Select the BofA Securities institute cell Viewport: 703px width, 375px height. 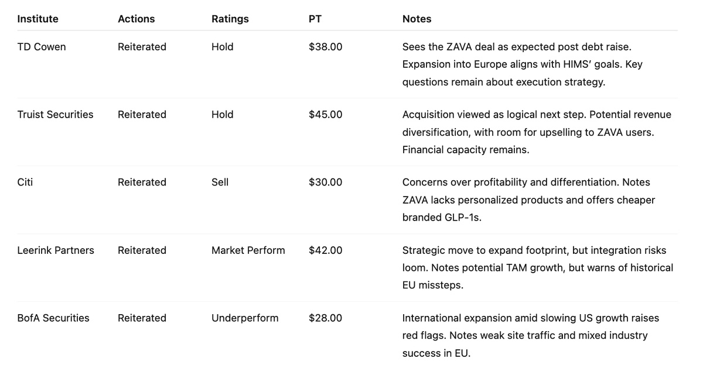[53, 318]
